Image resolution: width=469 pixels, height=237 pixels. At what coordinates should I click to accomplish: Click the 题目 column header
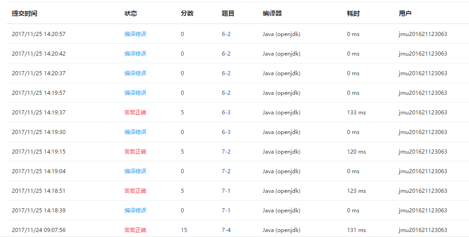coord(228,14)
